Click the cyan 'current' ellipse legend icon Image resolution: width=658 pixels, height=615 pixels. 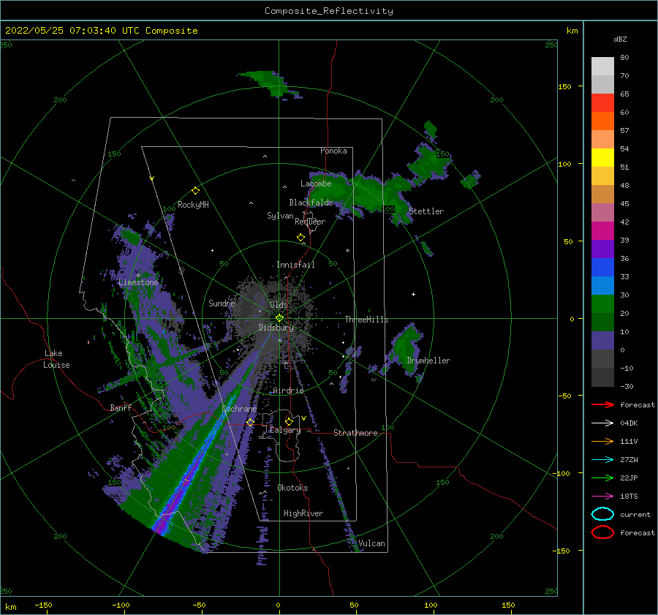pos(602,514)
